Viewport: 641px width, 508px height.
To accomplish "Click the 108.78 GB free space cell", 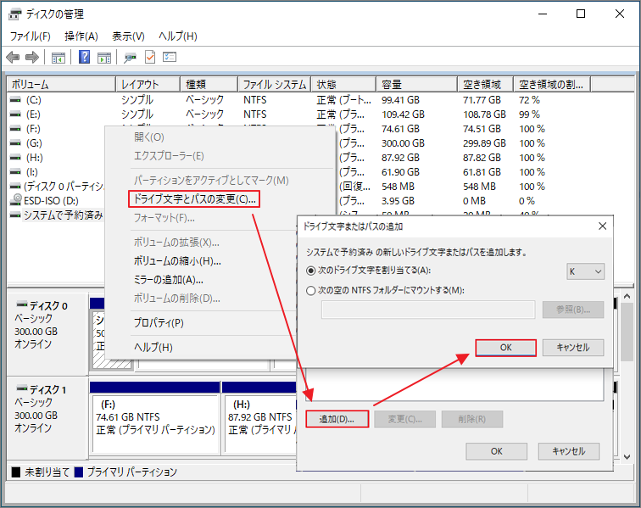I will coord(484,114).
